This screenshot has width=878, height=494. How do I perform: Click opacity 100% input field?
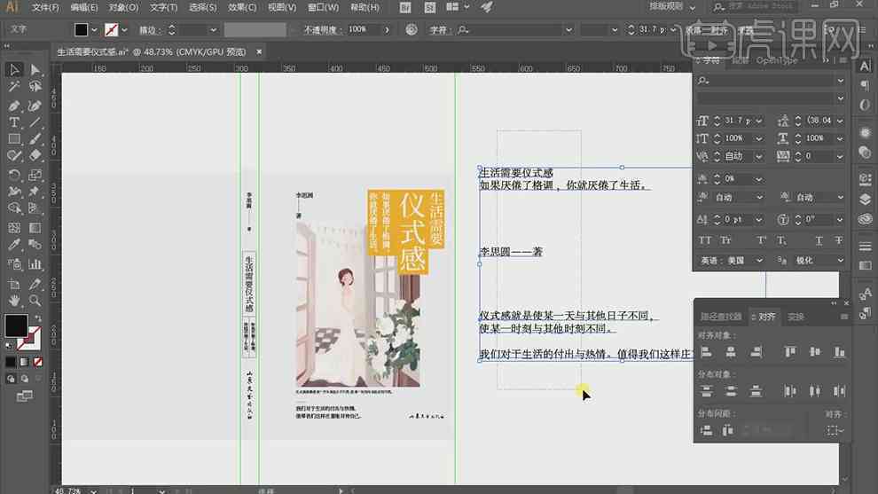[x=363, y=29]
